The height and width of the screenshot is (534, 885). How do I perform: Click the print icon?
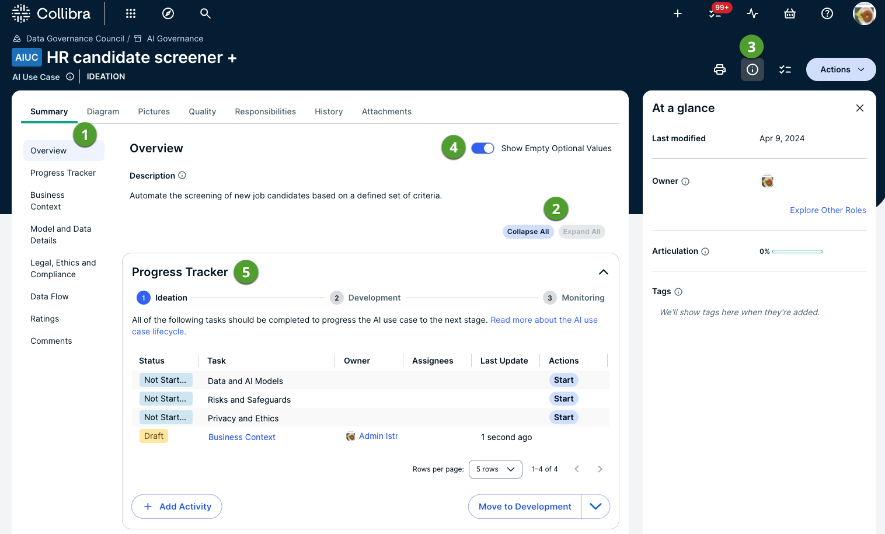coord(720,69)
